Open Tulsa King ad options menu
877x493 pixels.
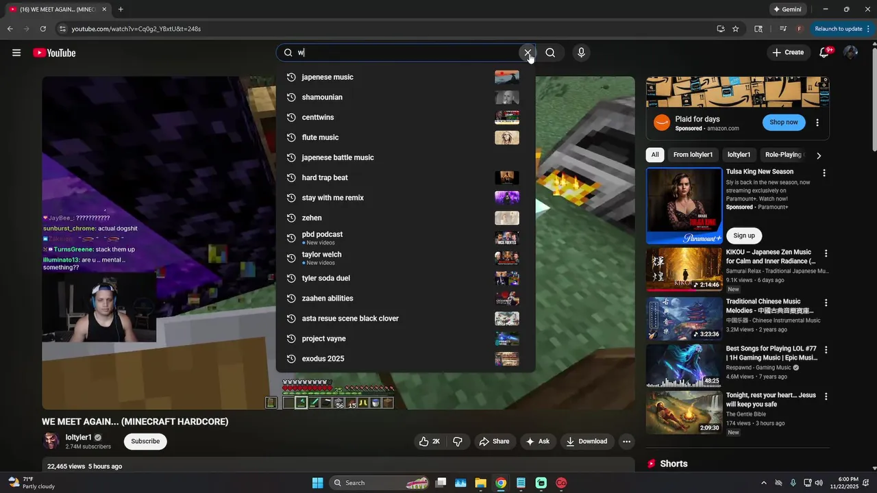click(824, 173)
